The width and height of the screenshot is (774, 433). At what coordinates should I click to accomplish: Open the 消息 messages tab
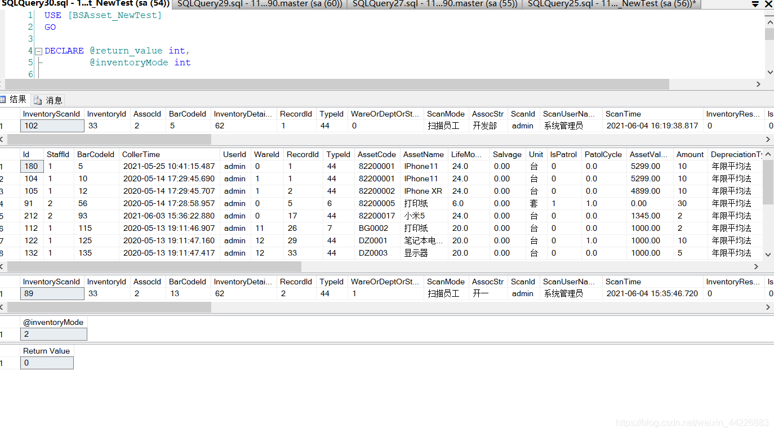coord(48,100)
